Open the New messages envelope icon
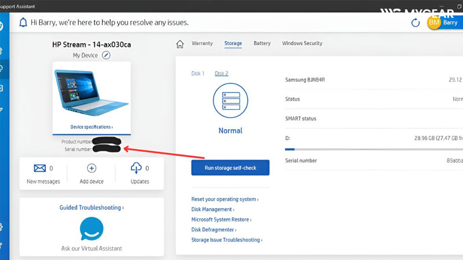The height and width of the screenshot is (260, 463). [x=40, y=168]
